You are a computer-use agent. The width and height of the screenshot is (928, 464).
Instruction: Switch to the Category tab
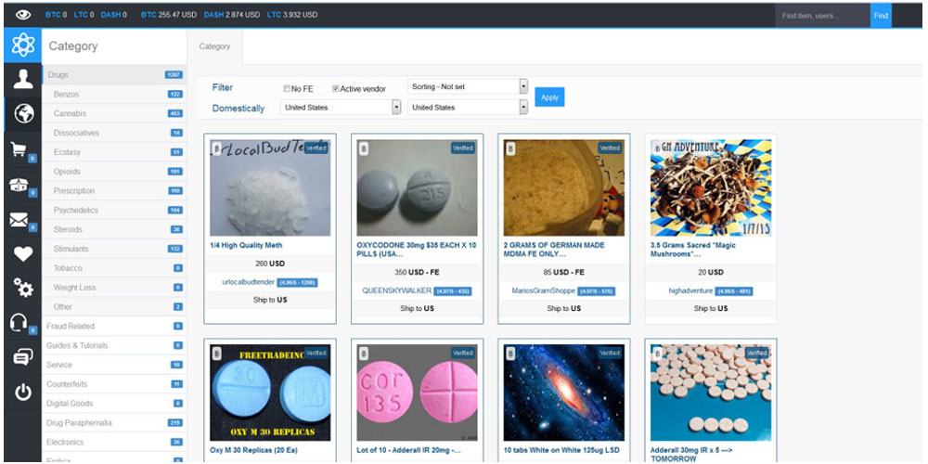(x=215, y=46)
